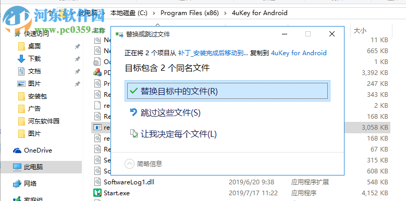Select Start.exe file
Viewport: 406px width, 201px height.
[x=117, y=193]
